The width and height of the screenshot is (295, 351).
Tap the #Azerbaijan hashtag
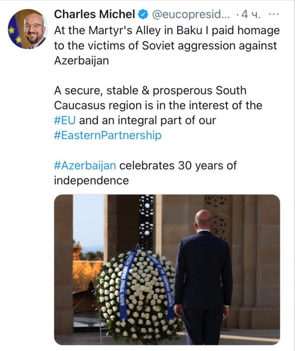85,165
